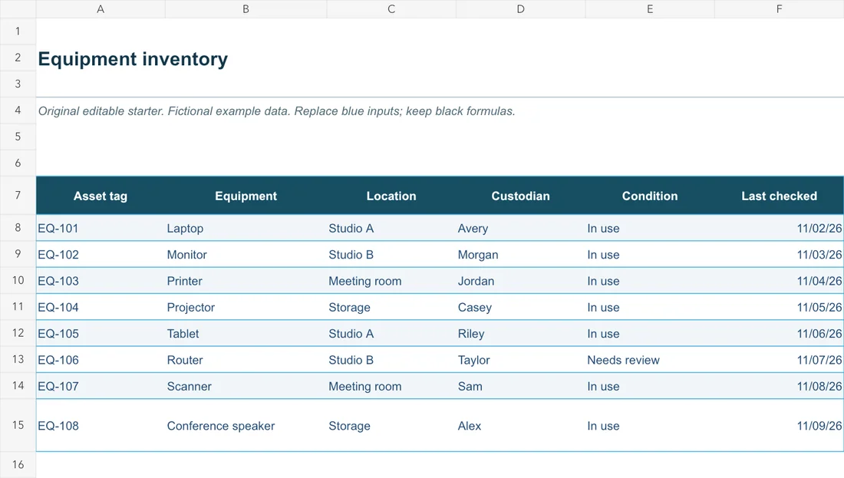Select column F header
The width and height of the screenshot is (844, 478).
(x=779, y=9)
